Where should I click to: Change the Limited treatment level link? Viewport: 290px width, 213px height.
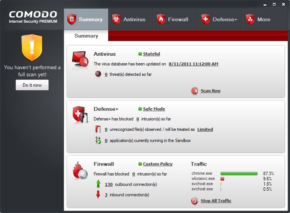tap(205, 129)
